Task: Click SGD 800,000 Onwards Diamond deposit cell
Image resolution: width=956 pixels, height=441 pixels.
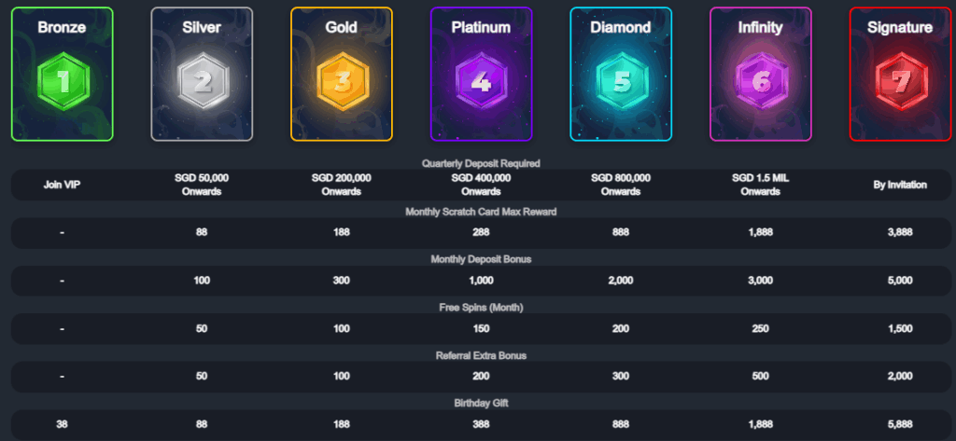Action: tap(621, 185)
